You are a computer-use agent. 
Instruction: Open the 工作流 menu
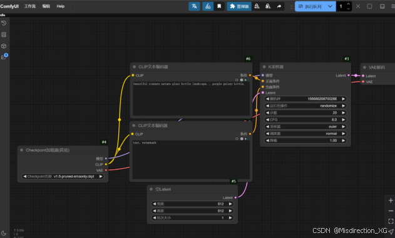point(29,6)
